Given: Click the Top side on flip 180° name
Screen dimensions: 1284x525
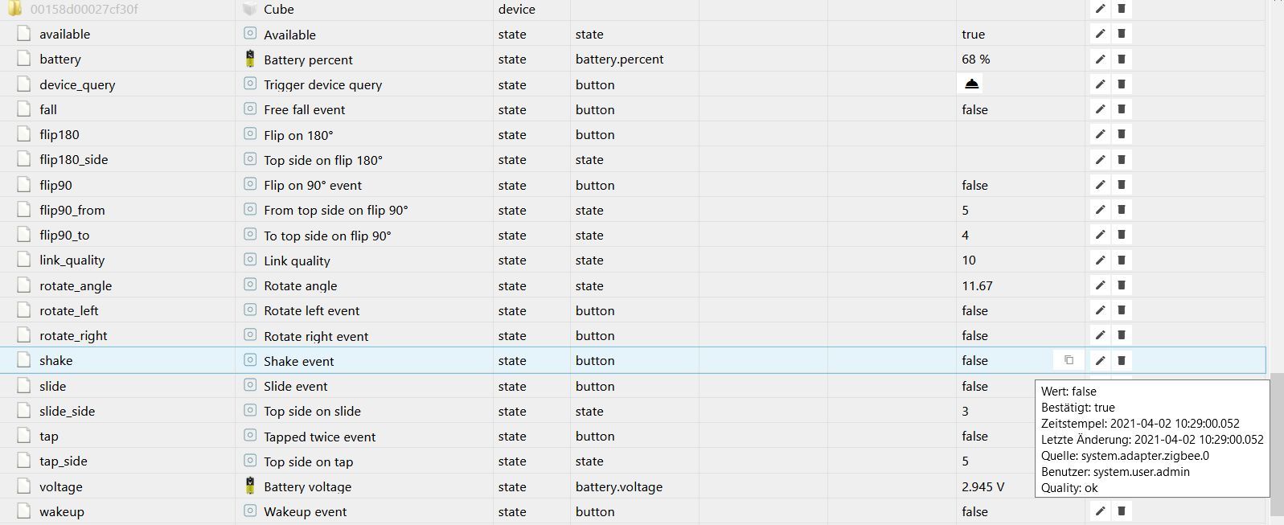Looking at the screenshot, I should pos(322,159).
